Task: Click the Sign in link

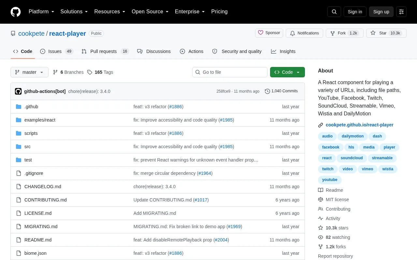Action: coord(355,12)
